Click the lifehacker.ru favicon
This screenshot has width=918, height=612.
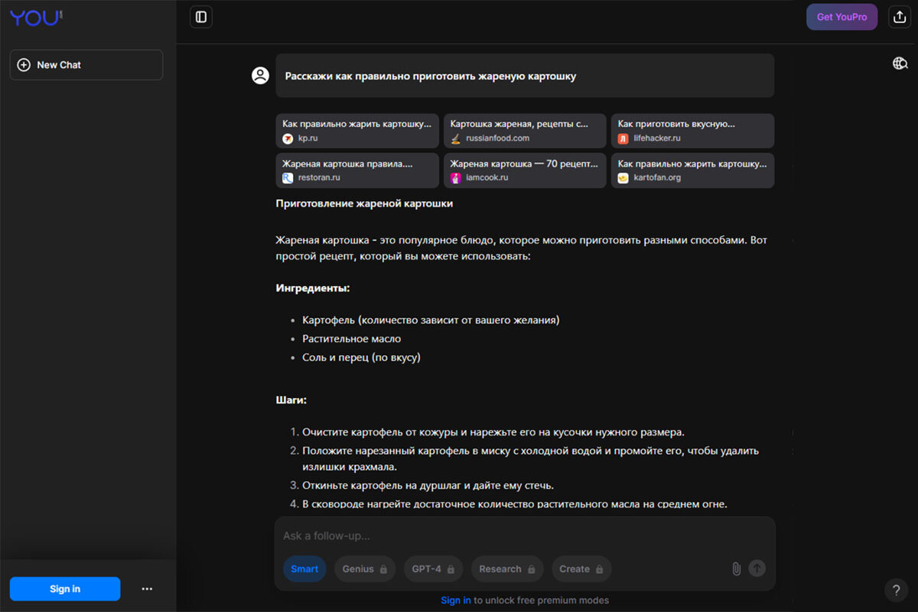coord(623,138)
